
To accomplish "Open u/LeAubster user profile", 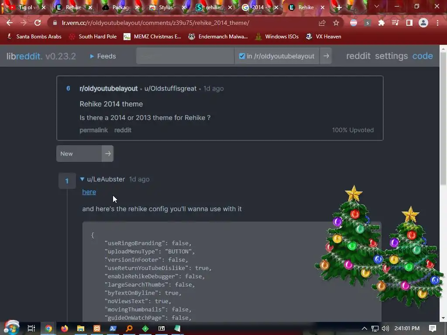I will pos(106,179).
